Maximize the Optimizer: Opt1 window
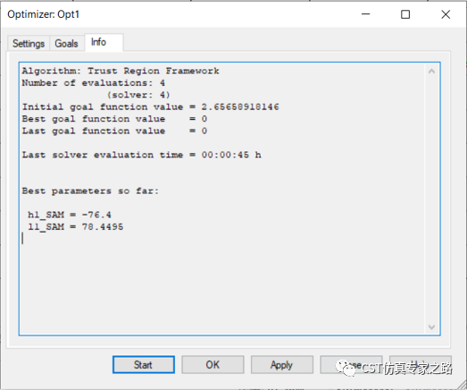Image resolution: width=467 pixels, height=390 pixels. (405, 14)
